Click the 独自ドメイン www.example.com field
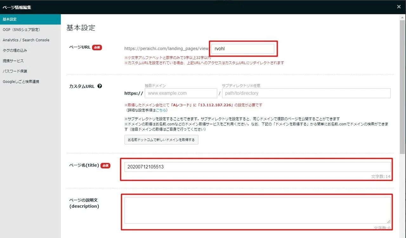Viewport: 406px width, 238px height. point(181,93)
